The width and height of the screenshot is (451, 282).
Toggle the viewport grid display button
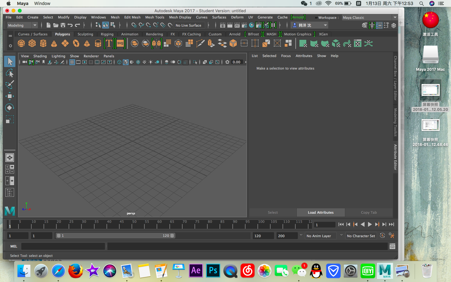[72, 62]
